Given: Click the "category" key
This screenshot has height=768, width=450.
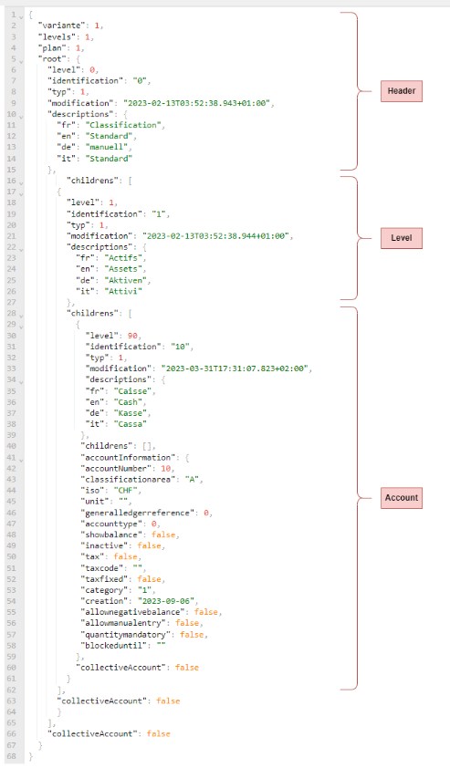Looking at the screenshot, I should (104, 590).
